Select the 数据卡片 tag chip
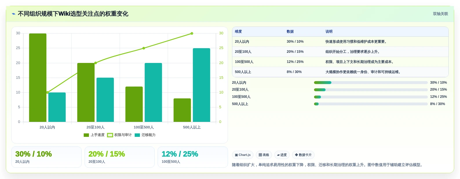The height and width of the screenshot is (179, 460). coord(303,155)
